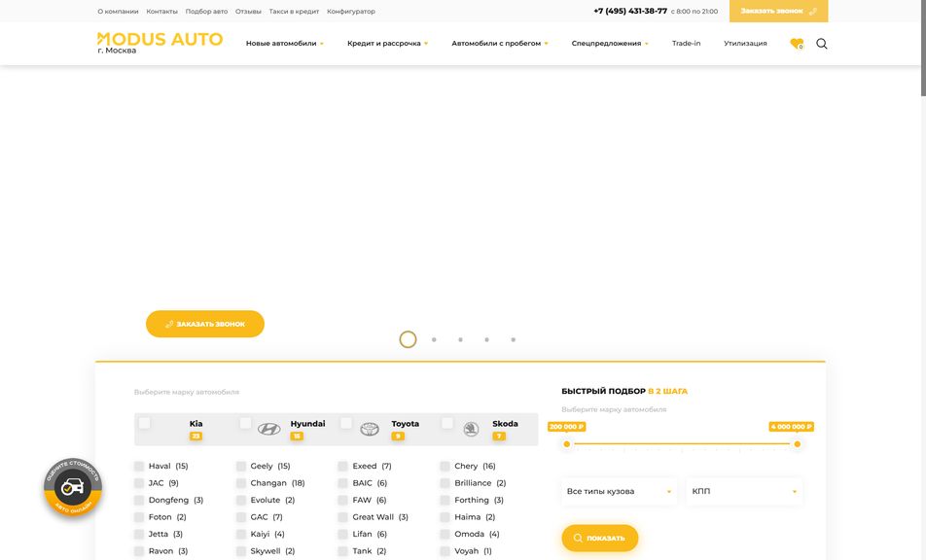Call the phone number +7 (495) 431-38-77

point(630,12)
